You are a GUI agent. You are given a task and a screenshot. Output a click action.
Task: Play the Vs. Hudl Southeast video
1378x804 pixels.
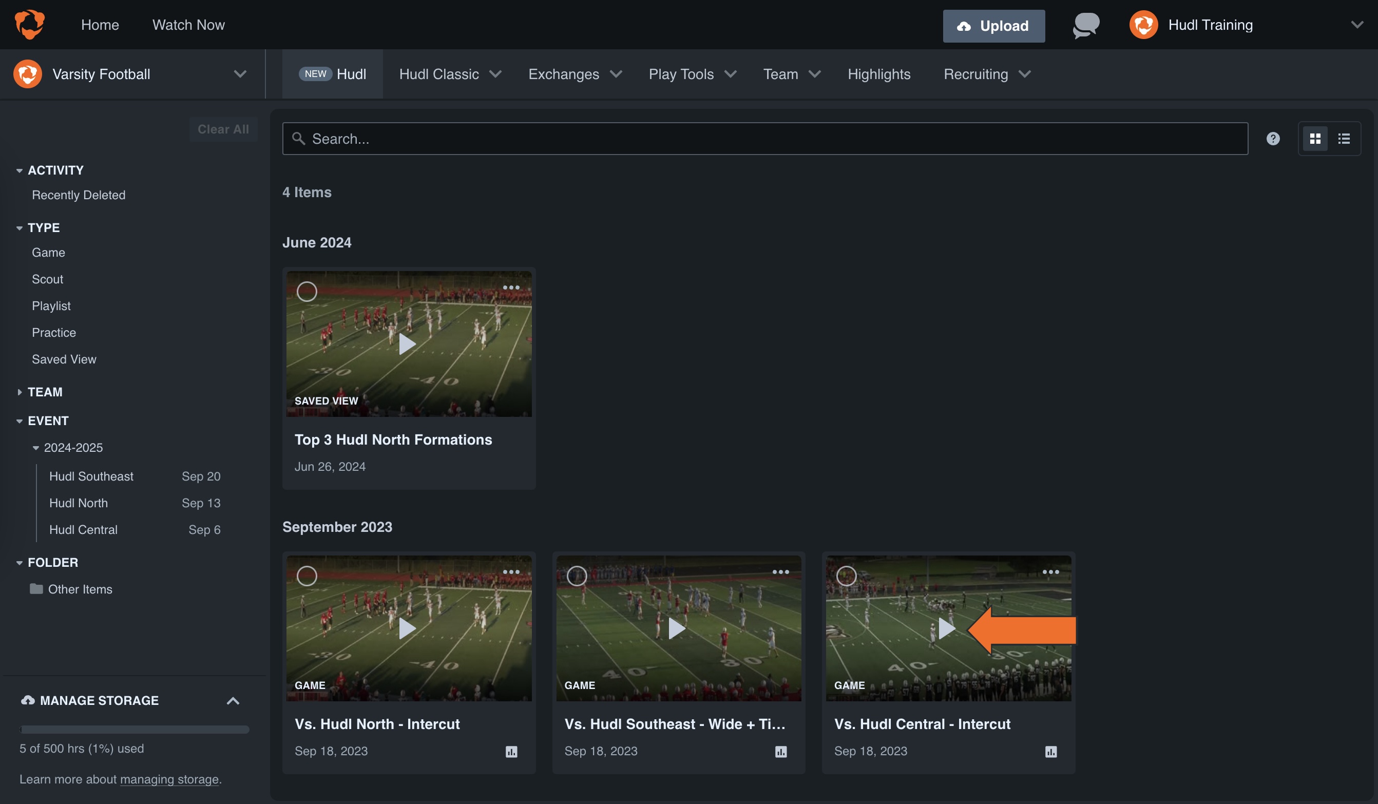pyautogui.click(x=677, y=628)
